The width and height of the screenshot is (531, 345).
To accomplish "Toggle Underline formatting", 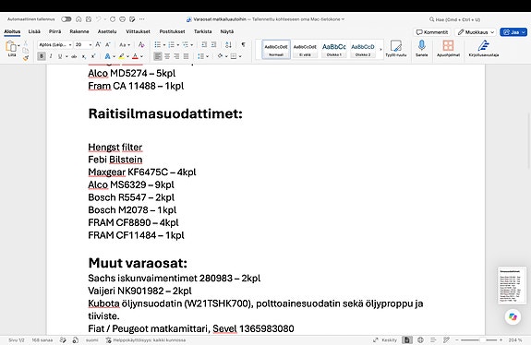I will click(x=60, y=56).
